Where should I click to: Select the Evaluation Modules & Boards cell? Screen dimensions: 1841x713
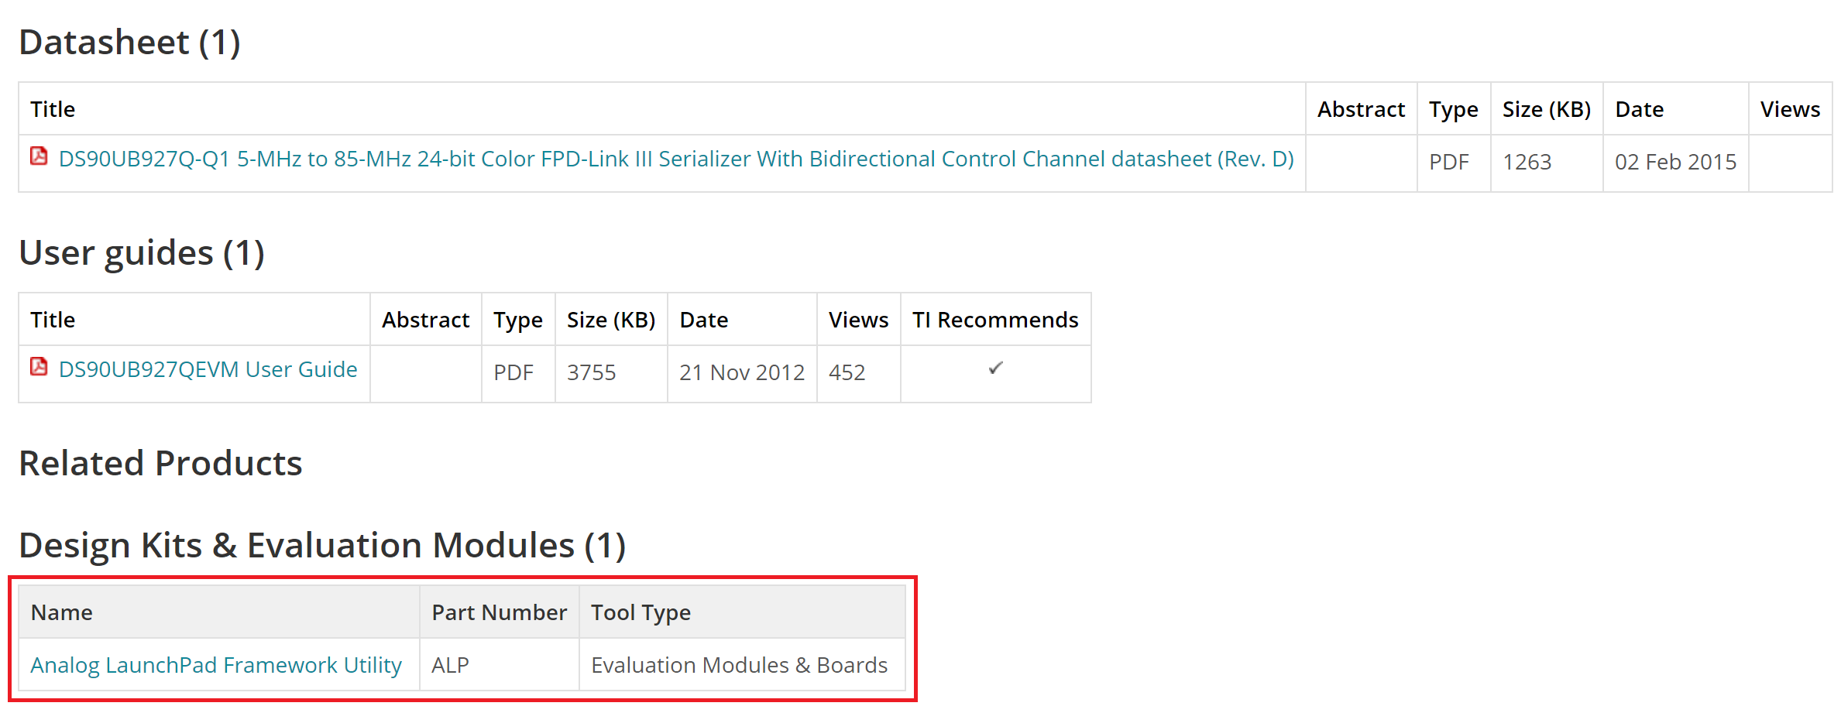pyautogui.click(x=742, y=665)
